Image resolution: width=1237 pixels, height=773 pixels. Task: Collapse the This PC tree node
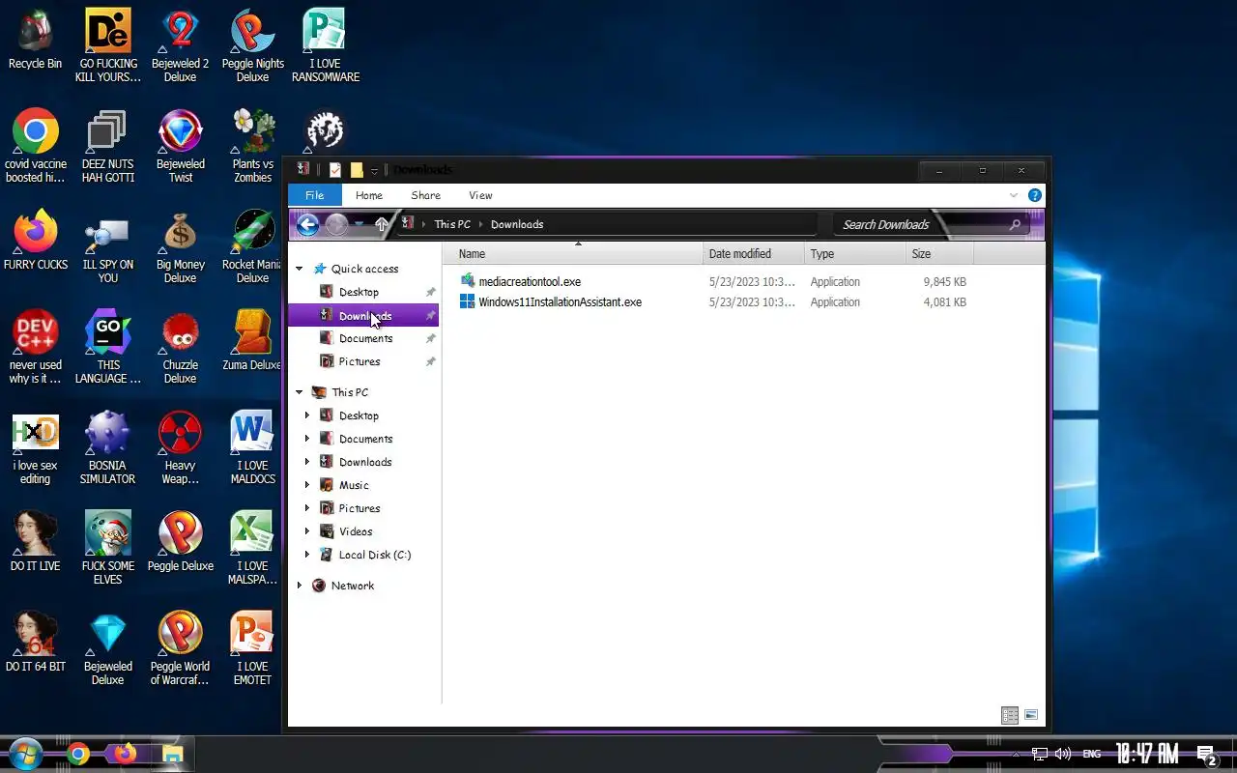tap(300, 392)
